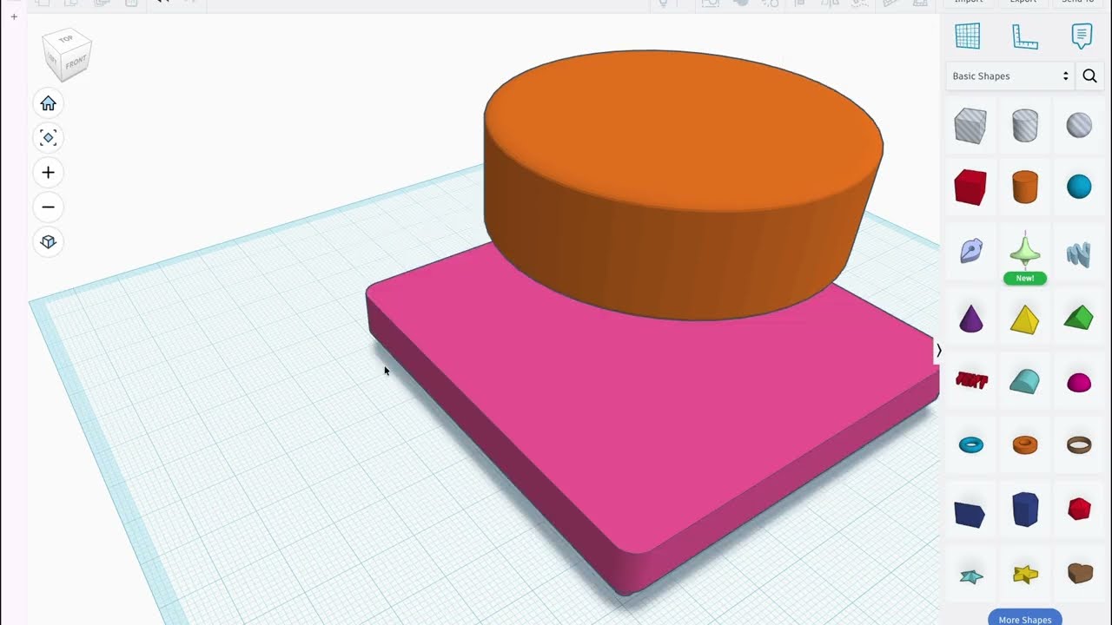This screenshot has height=625, width=1112.
Task: Select the Ruler tool
Action: point(1025,36)
